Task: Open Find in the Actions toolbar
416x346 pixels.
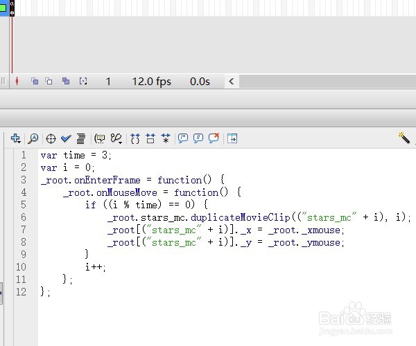Action: [33, 138]
